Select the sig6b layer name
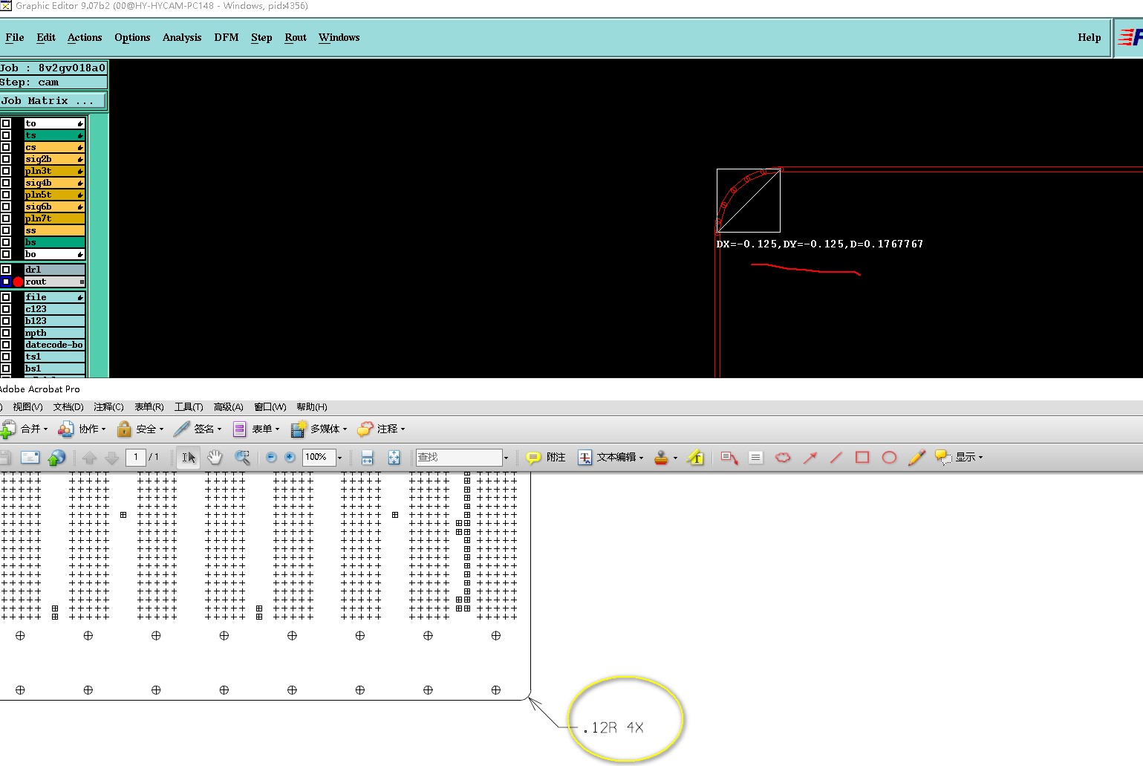The height and width of the screenshot is (766, 1143). [54, 207]
